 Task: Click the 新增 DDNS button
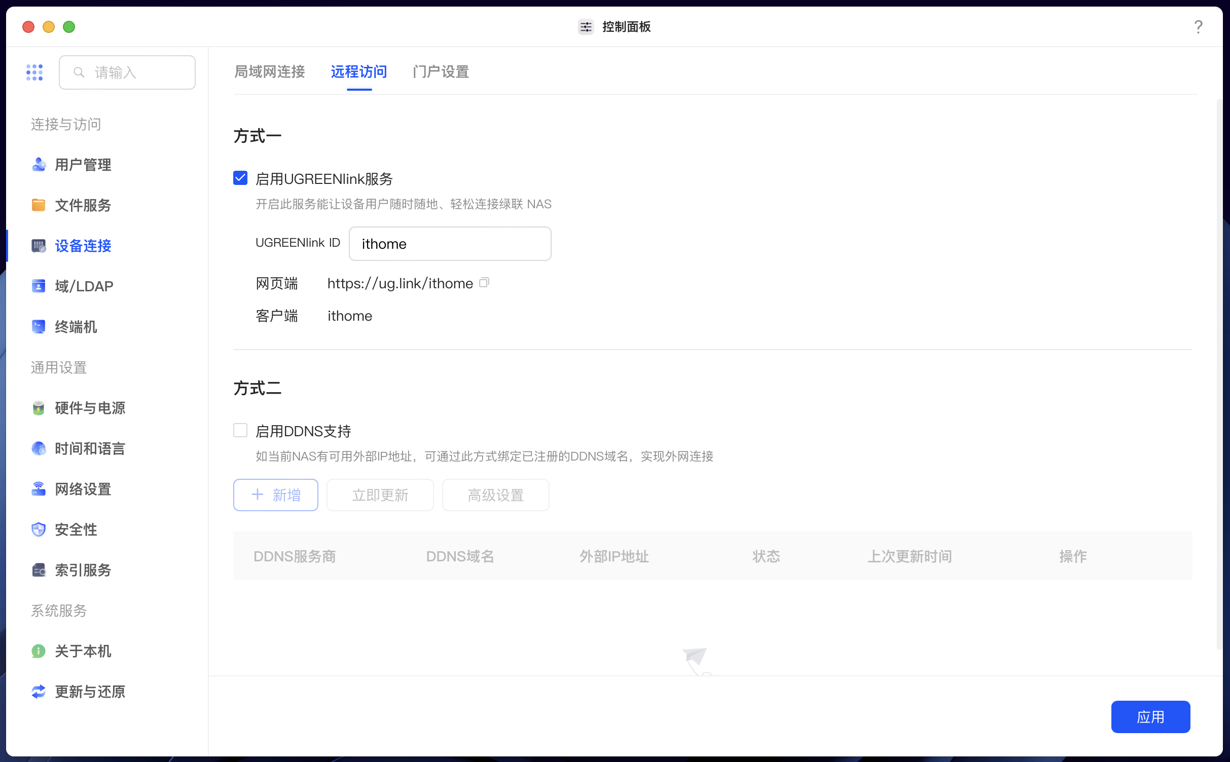276,495
